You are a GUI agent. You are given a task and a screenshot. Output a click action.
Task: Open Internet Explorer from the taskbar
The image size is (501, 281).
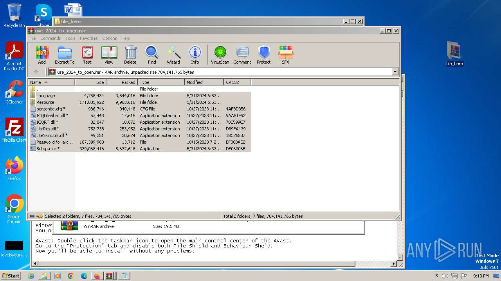point(31,276)
